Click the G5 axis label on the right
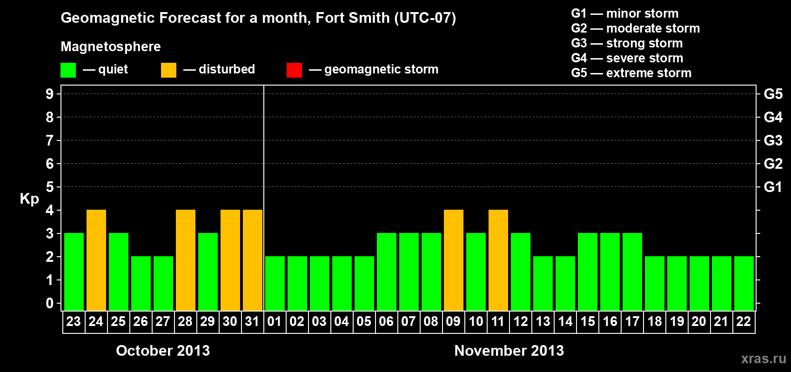Image resolution: width=791 pixels, height=372 pixels. pyautogui.click(x=773, y=94)
